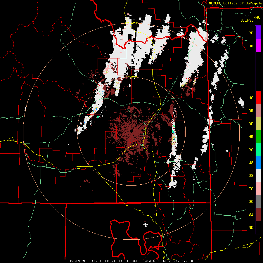Click the Hydrometeor Classification KSFX title caption
Screen dimensions: 263x263
click(131, 261)
